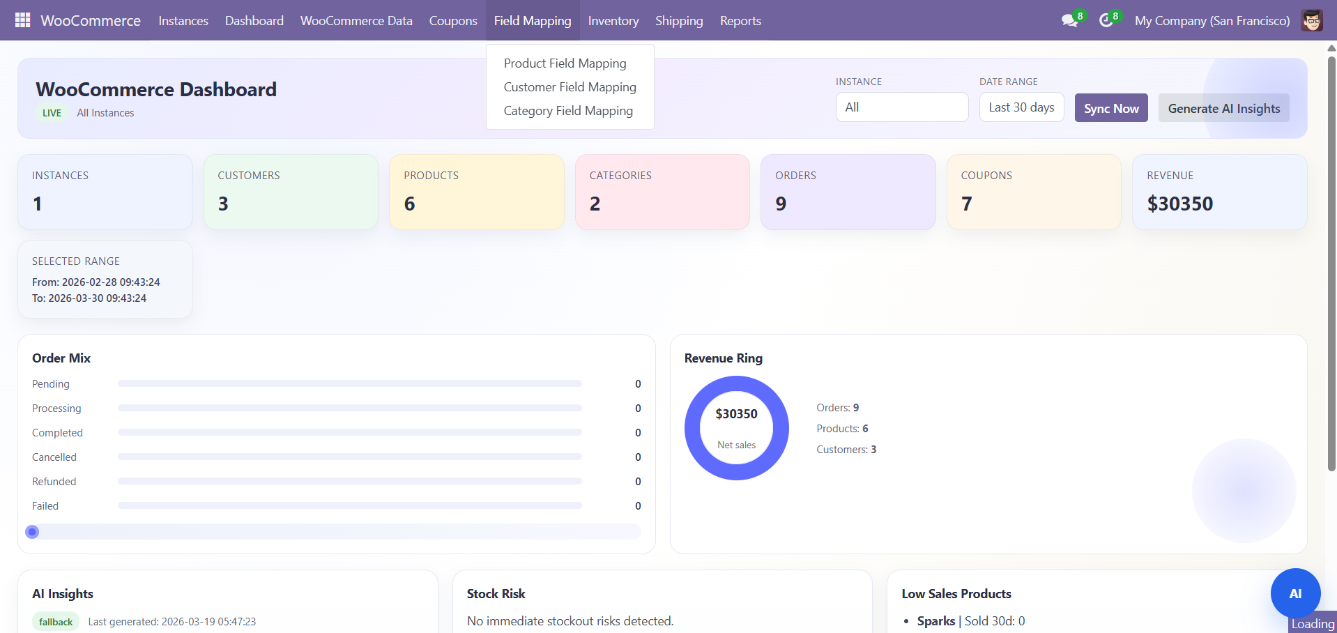This screenshot has width=1337, height=633.
Task: Click Generate AI Insights button
Action: tap(1223, 108)
